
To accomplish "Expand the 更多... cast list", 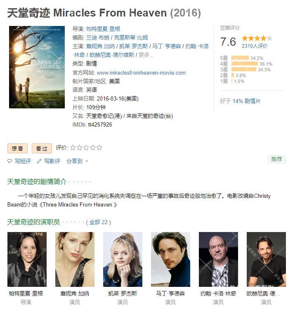I will [x=146, y=55].
